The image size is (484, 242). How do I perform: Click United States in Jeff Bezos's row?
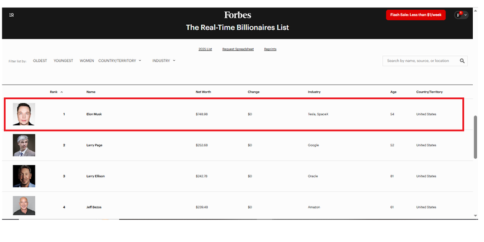coord(426,207)
